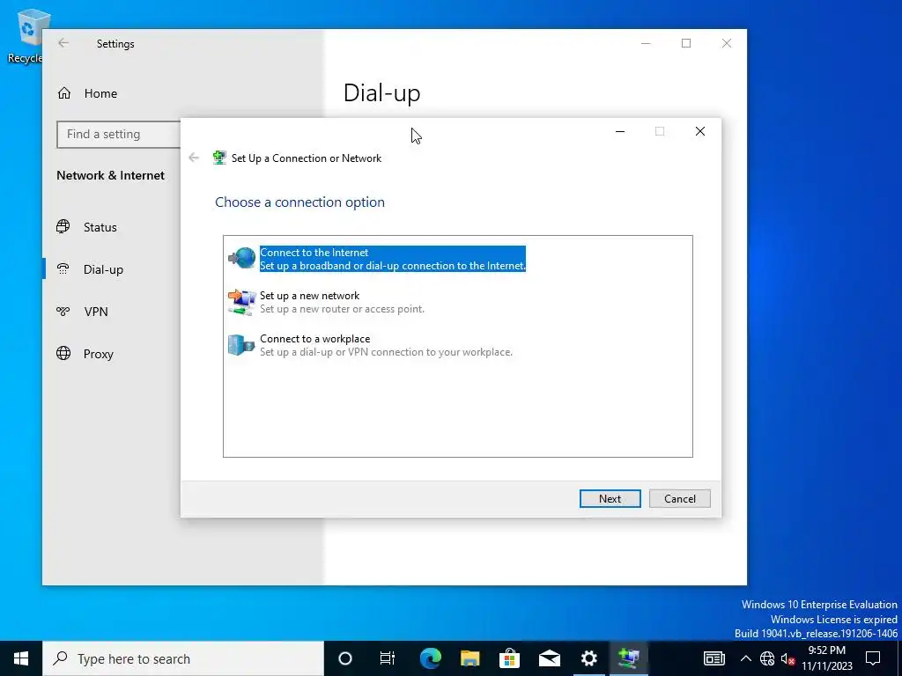Show hidden tray icons chevron

click(x=745, y=658)
